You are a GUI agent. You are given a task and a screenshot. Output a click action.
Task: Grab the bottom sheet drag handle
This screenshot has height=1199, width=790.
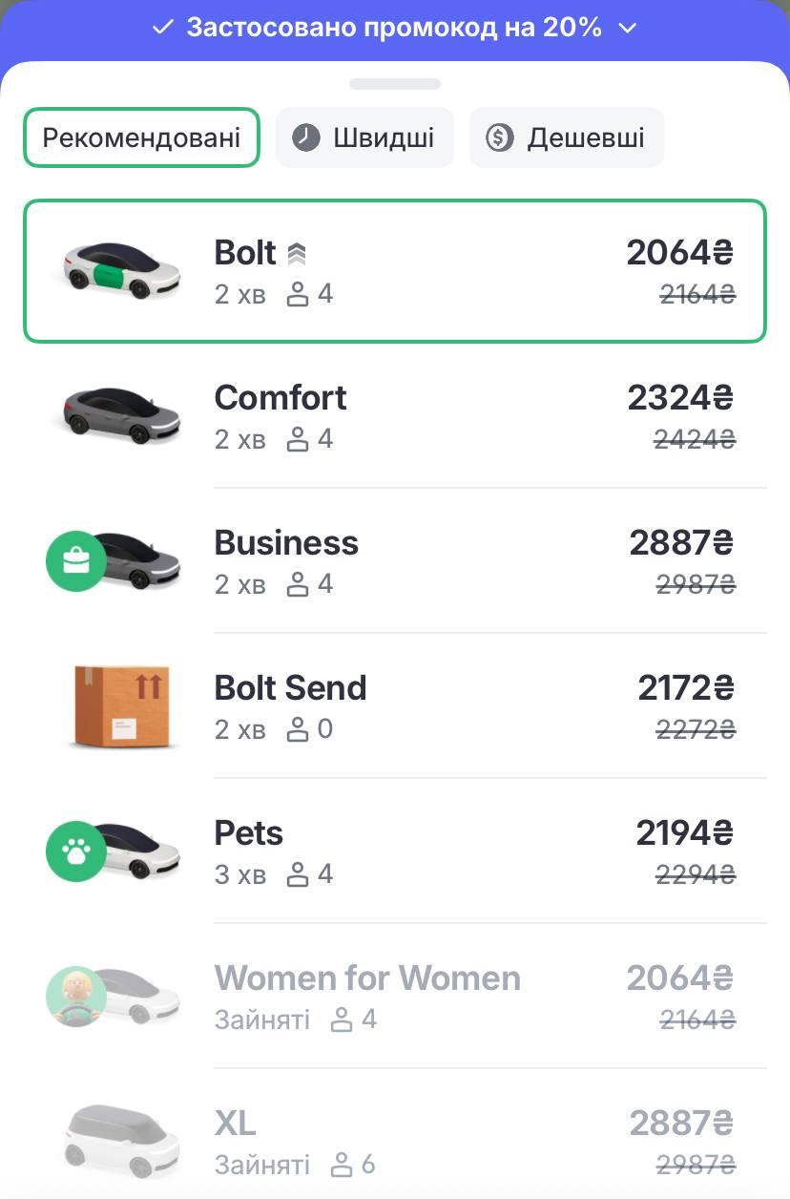coord(395,84)
